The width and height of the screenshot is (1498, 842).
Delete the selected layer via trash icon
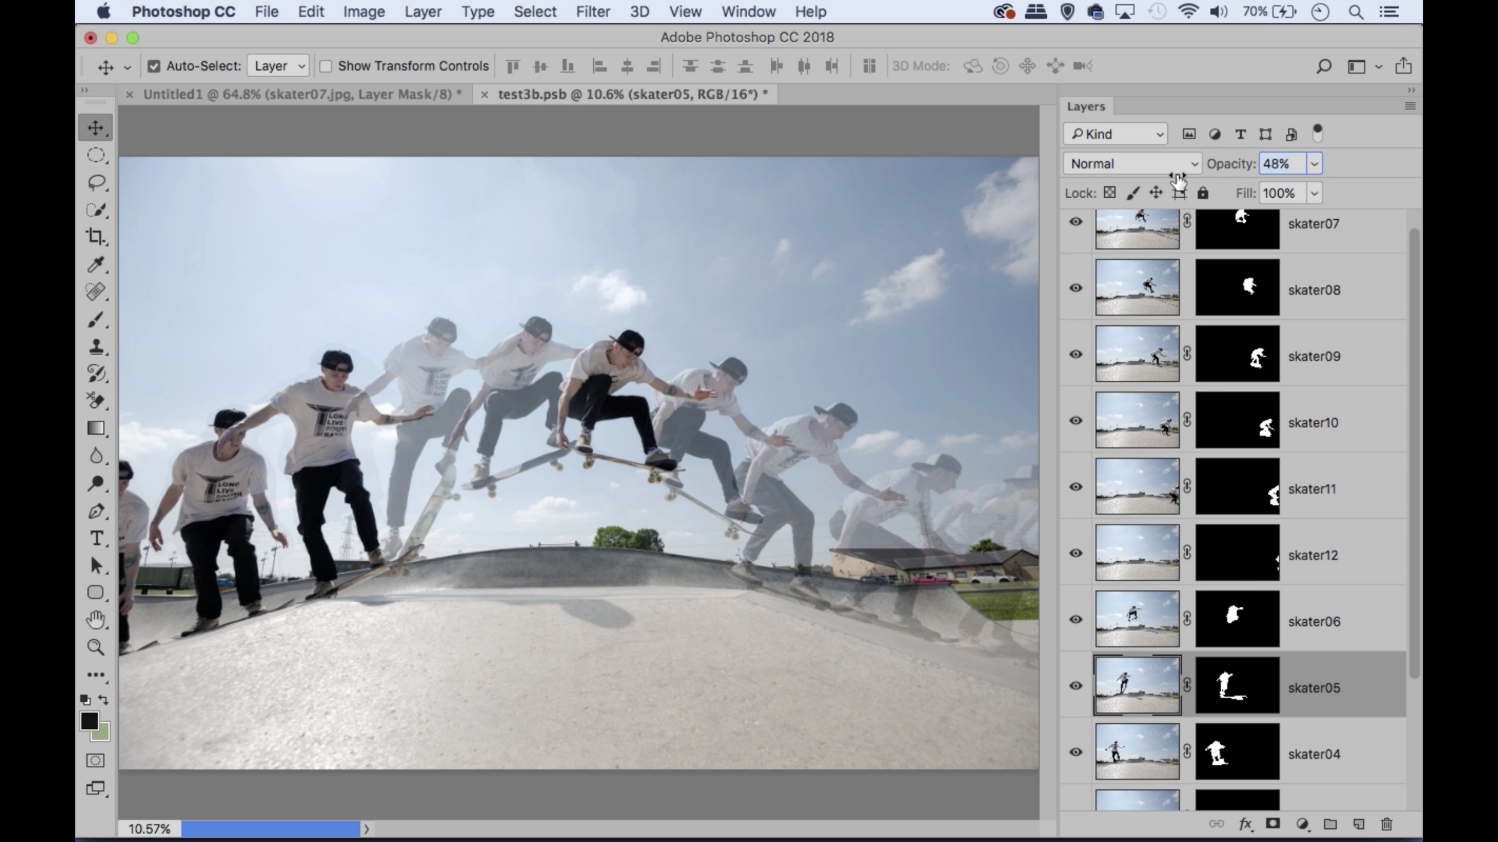pyautogui.click(x=1387, y=824)
